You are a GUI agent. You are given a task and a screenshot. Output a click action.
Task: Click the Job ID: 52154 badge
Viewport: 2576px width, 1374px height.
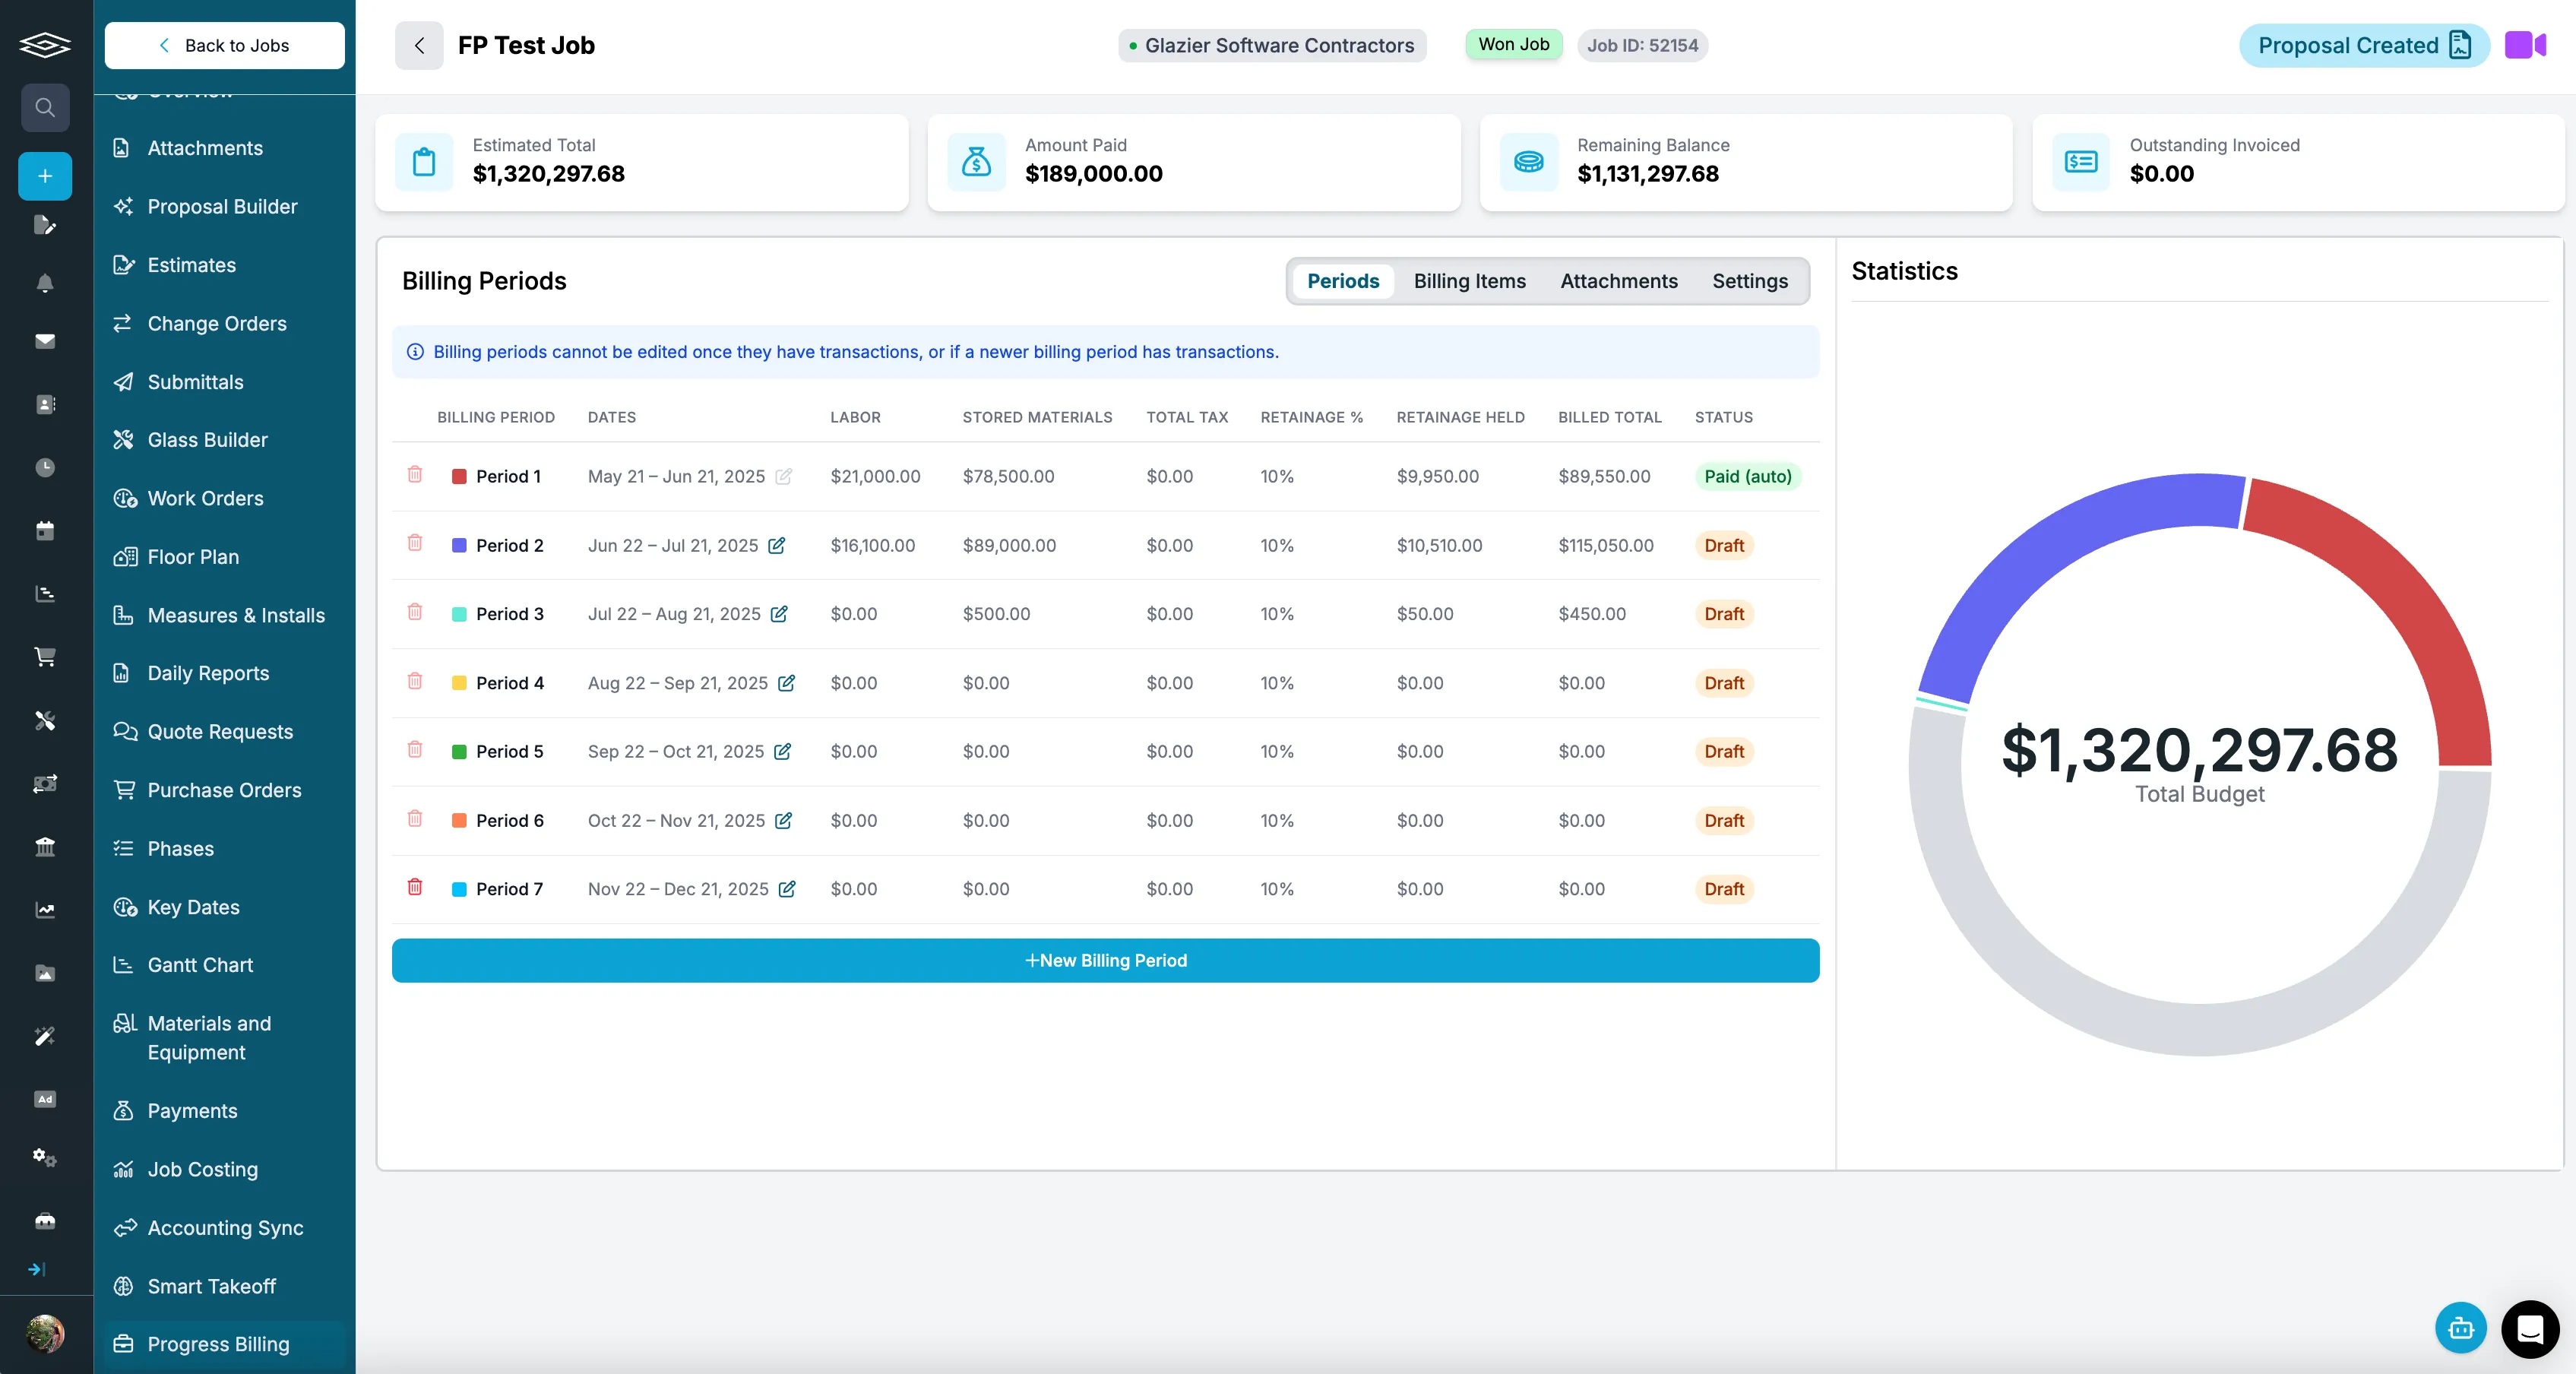click(1642, 45)
